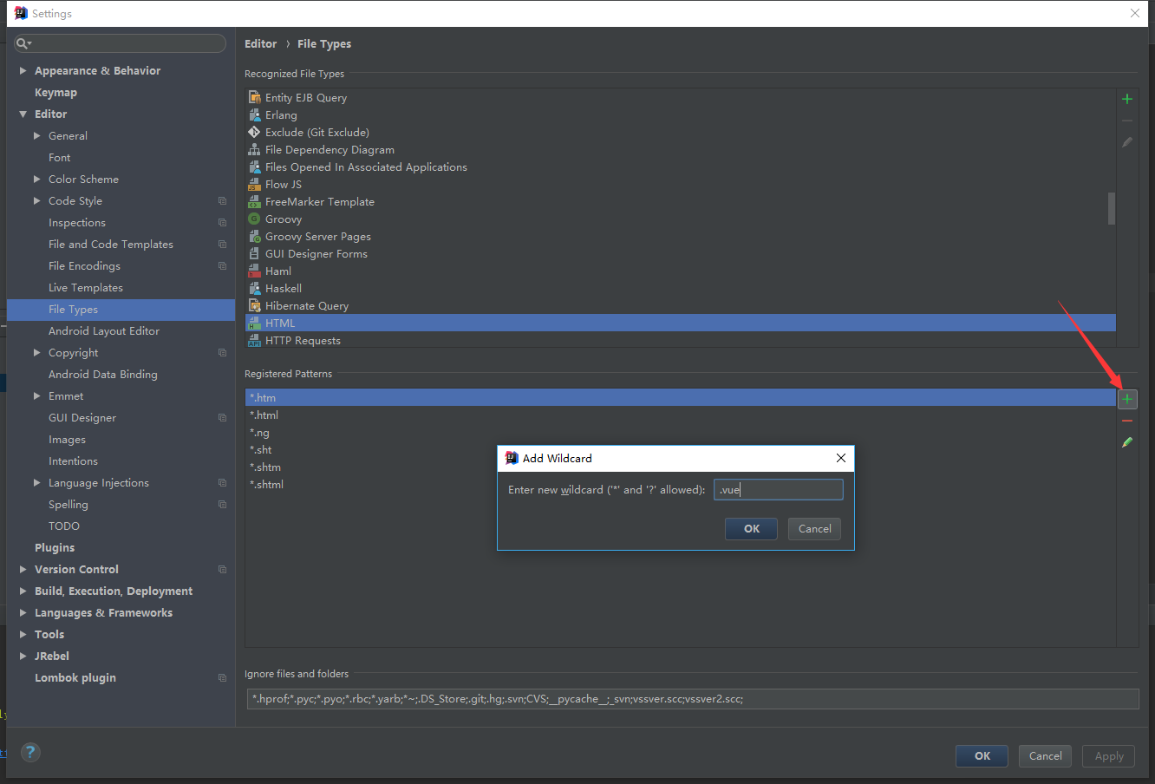Close the Add Wildcard dialog with X
This screenshot has width=1155, height=784.
pos(840,458)
